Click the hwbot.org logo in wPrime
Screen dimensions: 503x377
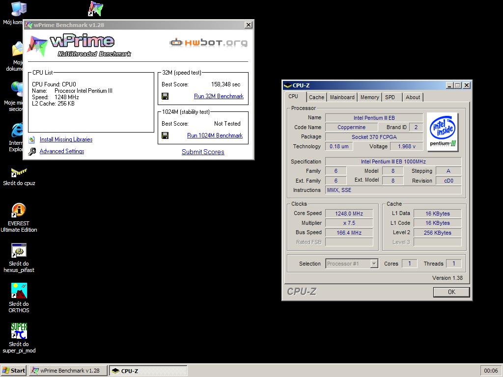pos(208,42)
